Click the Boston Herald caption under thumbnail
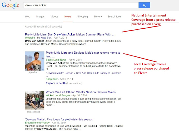 click(34, 112)
